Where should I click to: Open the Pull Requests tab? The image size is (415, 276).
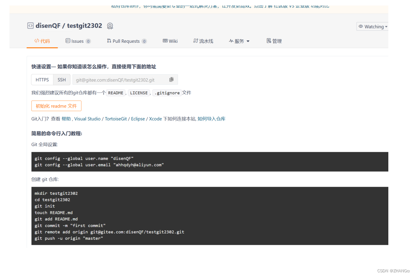pos(126,41)
